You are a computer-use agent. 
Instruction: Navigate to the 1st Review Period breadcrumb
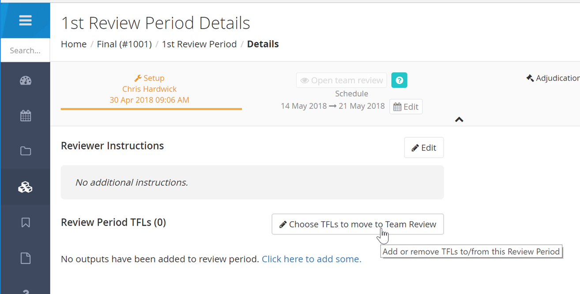pos(199,44)
